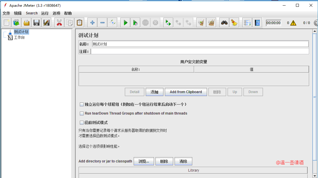Click the Reset search brush icon
This screenshot has height=178, width=318.
(234, 23)
